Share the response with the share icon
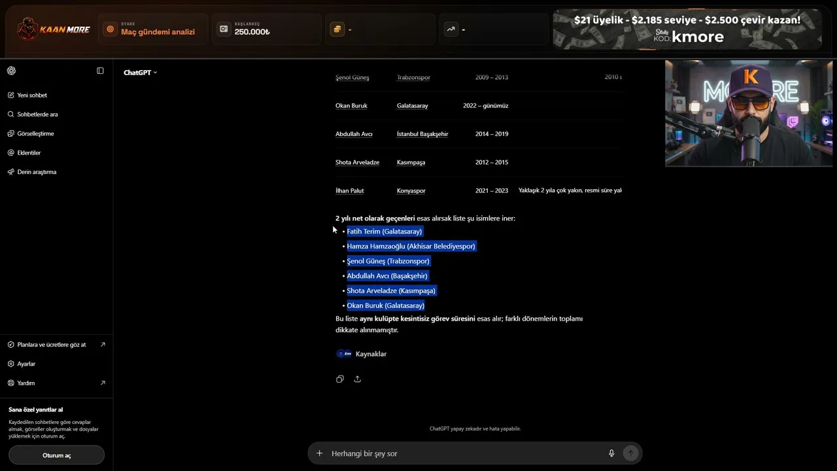 pyautogui.click(x=357, y=379)
